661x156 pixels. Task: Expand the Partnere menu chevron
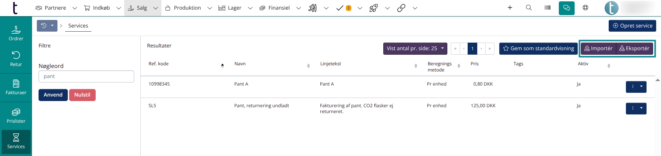[75, 8]
